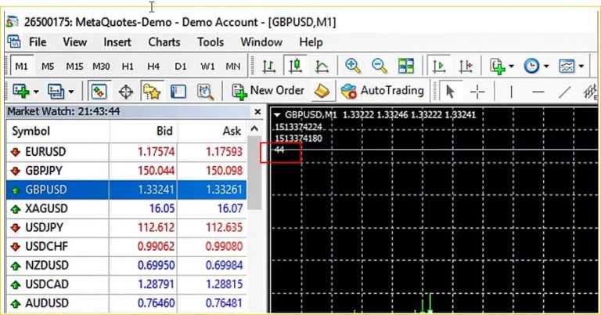
Task: Open the File menu
Action: click(x=38, y=42)
